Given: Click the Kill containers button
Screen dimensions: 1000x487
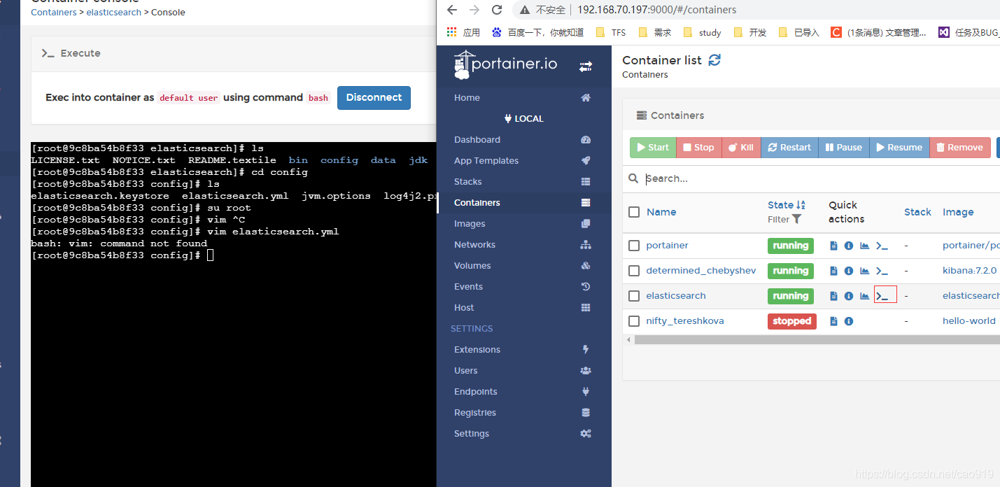Looking at the screenshot, I should [x=741, y=148].
